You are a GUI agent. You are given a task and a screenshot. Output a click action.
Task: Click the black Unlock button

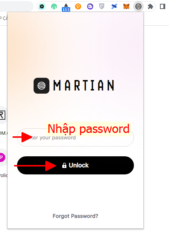[x=75, y=165]
